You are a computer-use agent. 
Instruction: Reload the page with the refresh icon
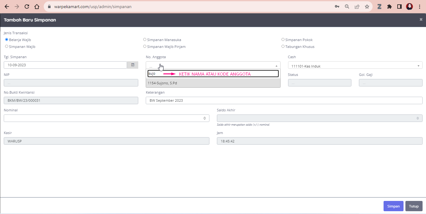pos(27,7)
